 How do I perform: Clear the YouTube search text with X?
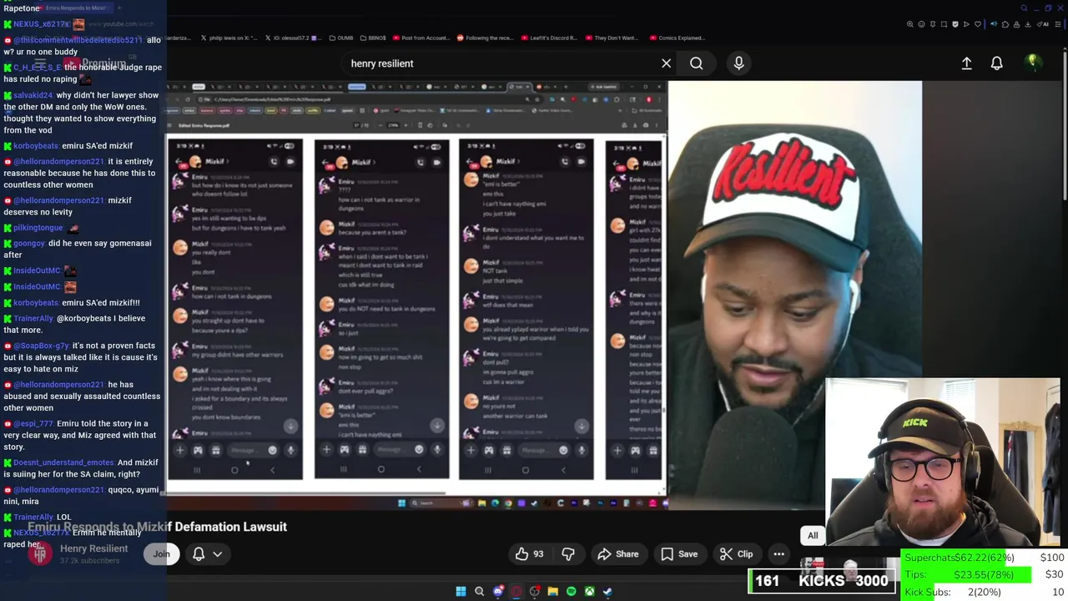[x=666, y=63]
